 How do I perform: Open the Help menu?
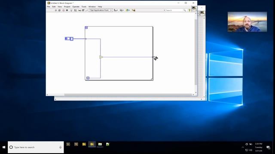(x=100, y=7)
